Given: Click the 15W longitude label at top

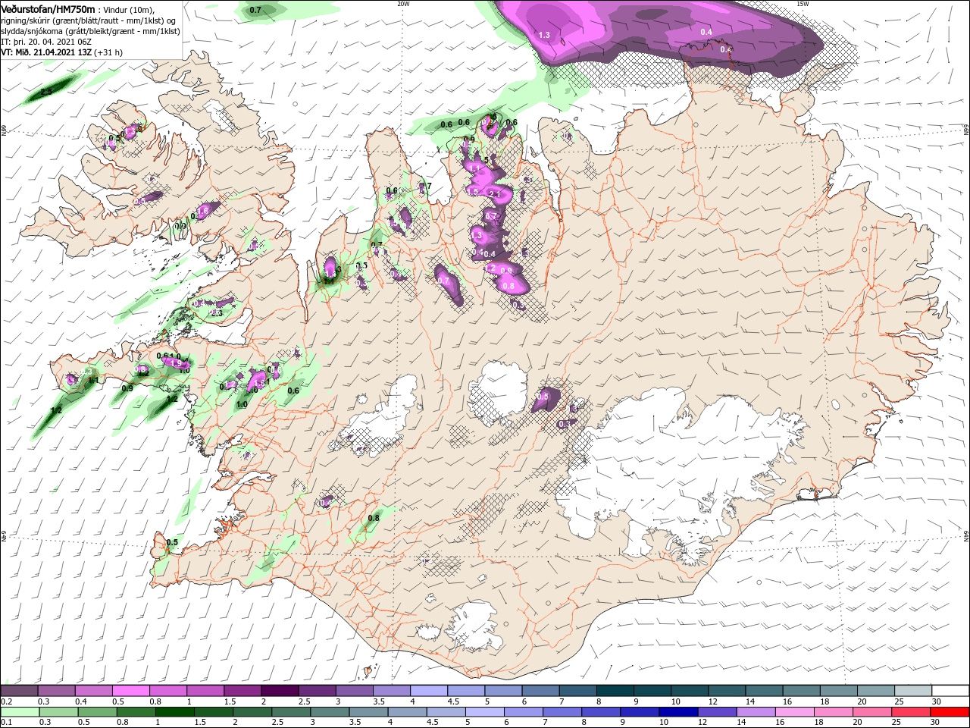Looking at the screenshot, I should tap(803, 3).
